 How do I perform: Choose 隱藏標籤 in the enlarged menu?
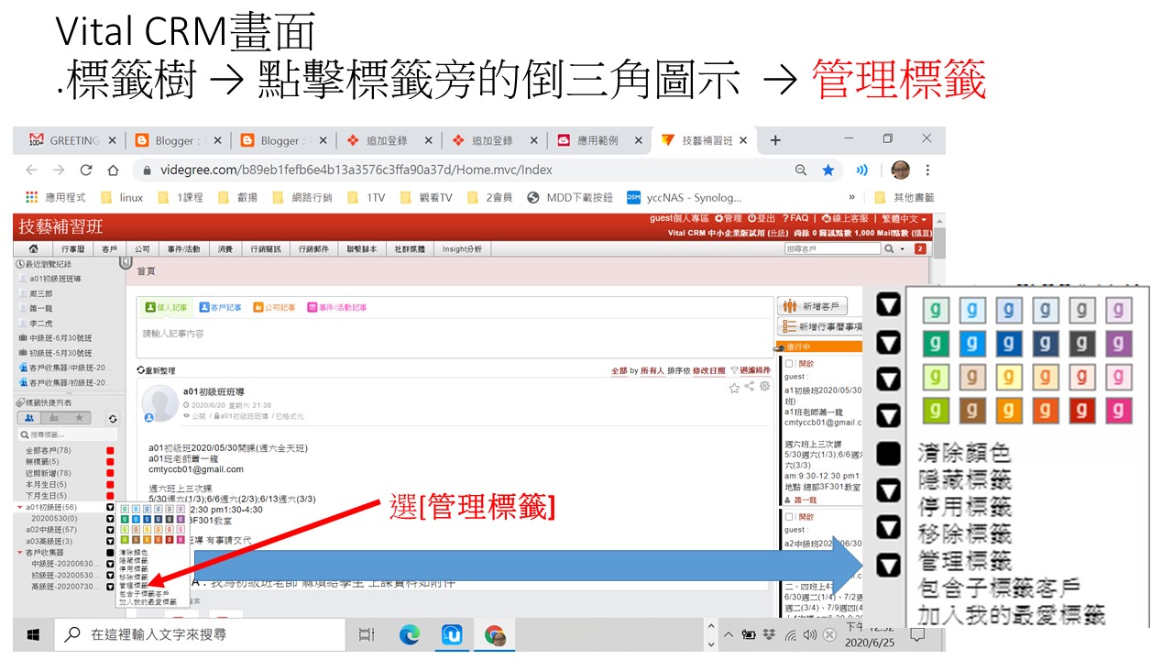click(965, 479)
